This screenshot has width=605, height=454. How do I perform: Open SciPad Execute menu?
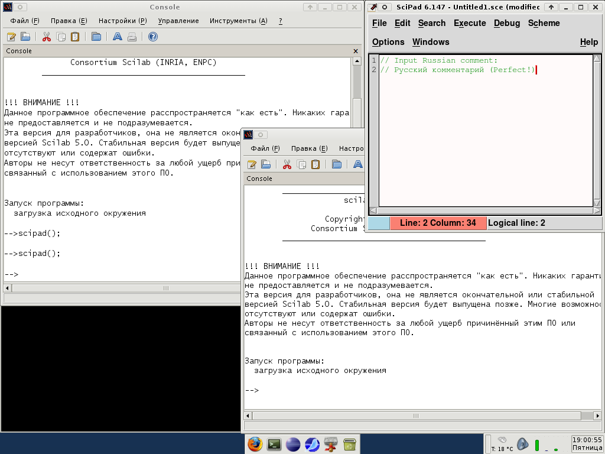[470, 23]
